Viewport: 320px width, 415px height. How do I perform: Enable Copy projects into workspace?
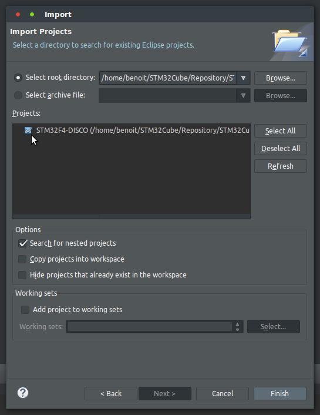(x=22, y=259)
